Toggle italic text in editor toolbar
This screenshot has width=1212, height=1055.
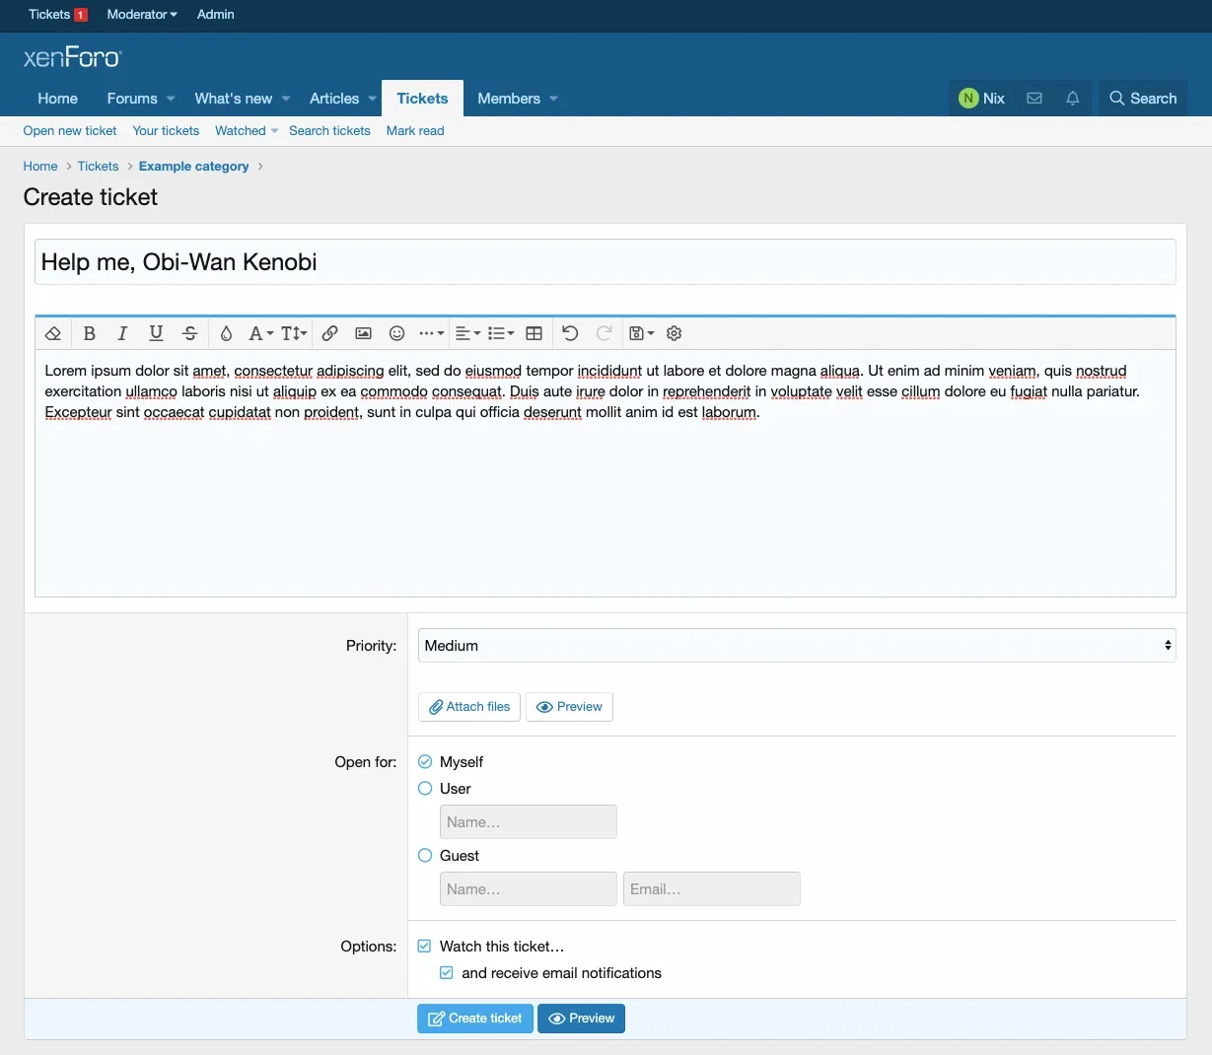click(122, 333)
